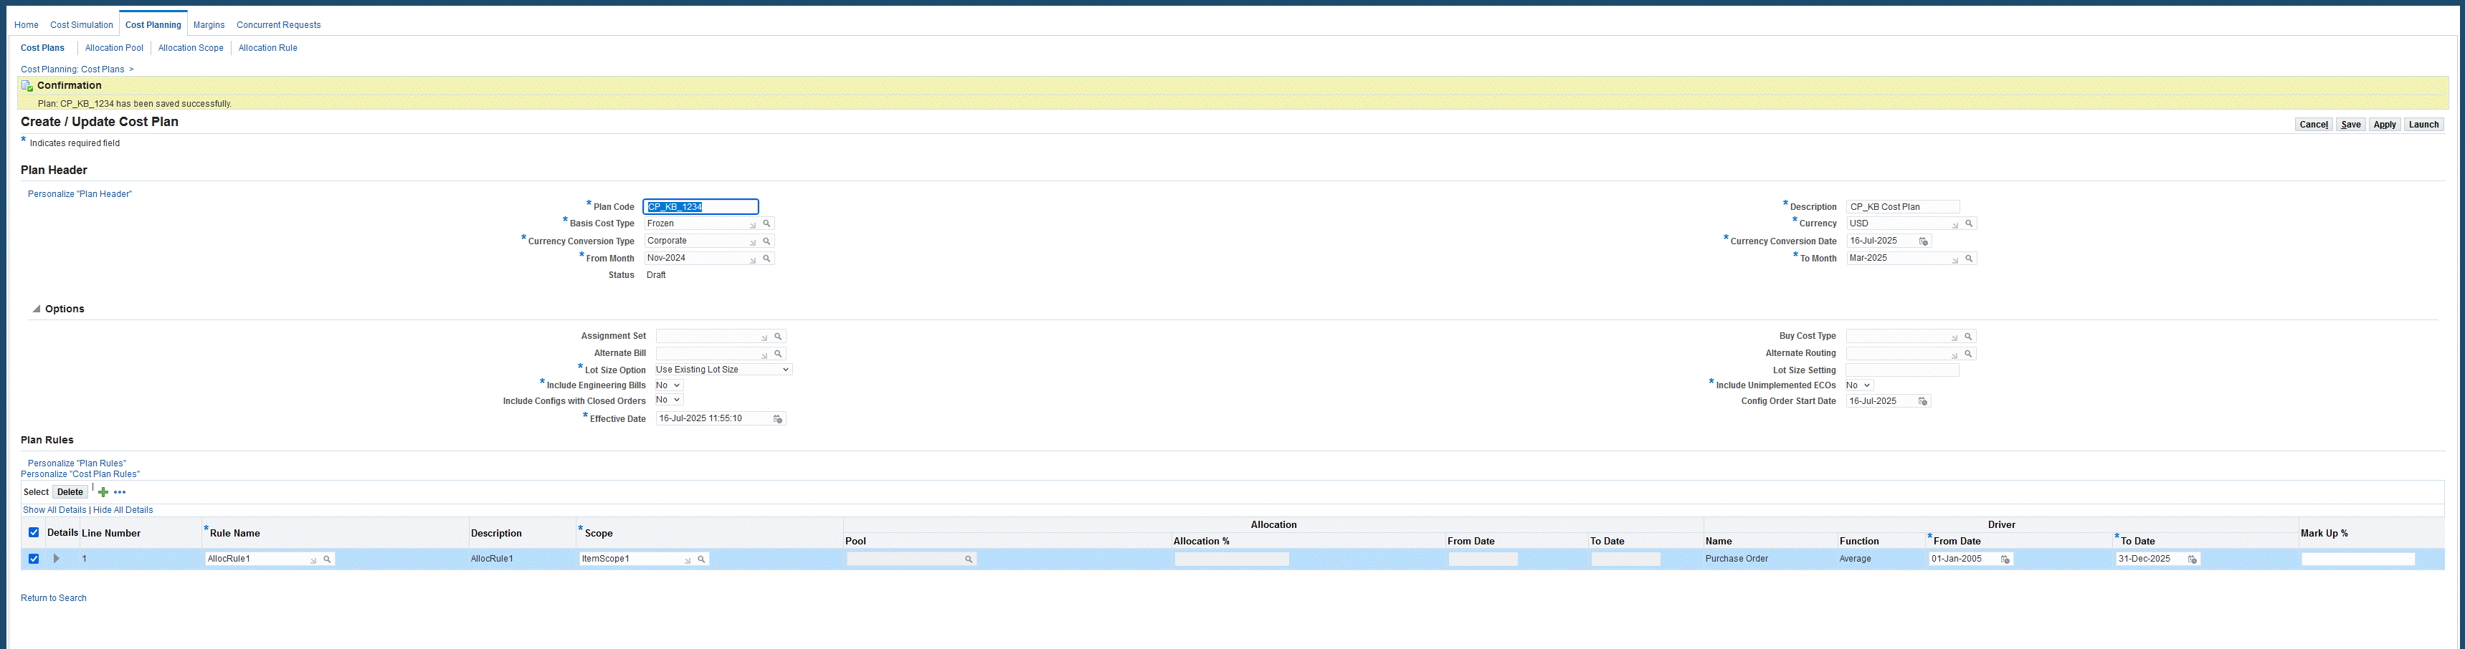Switch to the Allocation Pool subtab

tap(114, 48)
